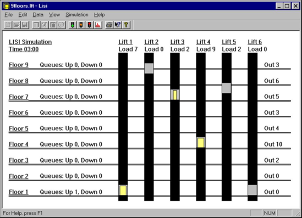Click the Floor 5 queues text
This screenshot has height=218, width=302.
71,128
